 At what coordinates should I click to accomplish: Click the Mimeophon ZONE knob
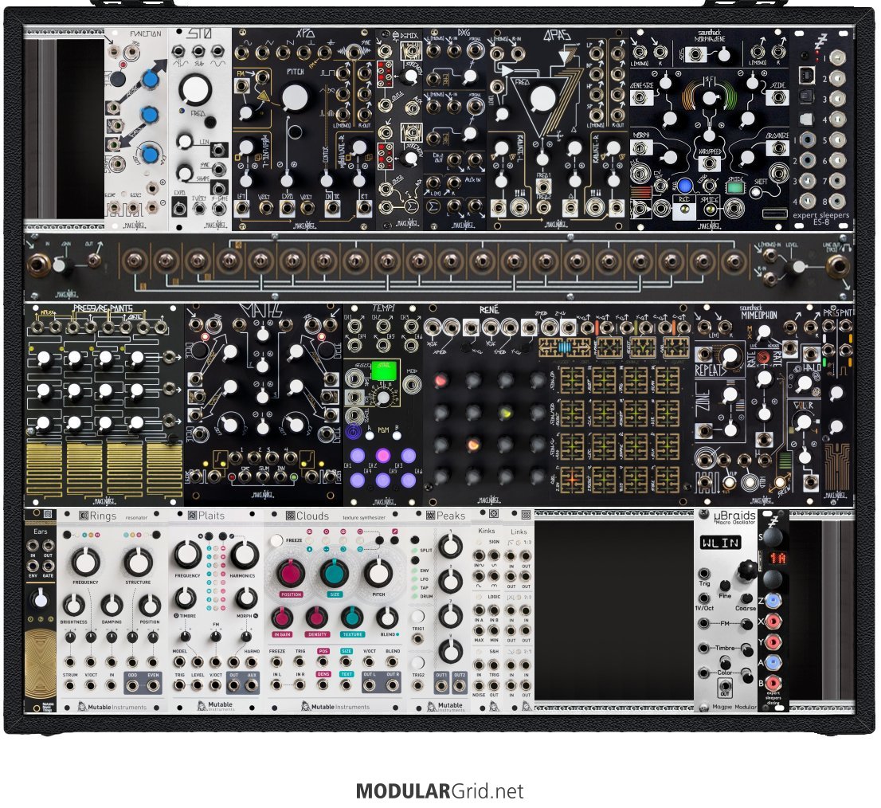pyautogui.click(x=730, y=396)
